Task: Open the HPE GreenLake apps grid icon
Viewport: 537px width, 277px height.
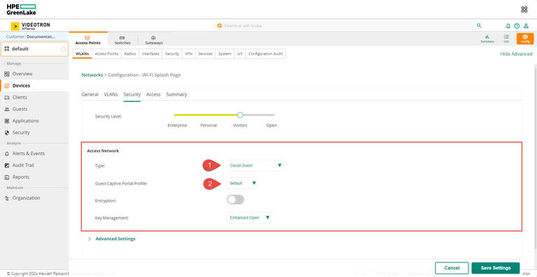Action: tap(524, 10)
